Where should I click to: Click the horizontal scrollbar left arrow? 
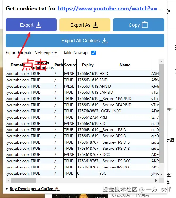[8, 180]
